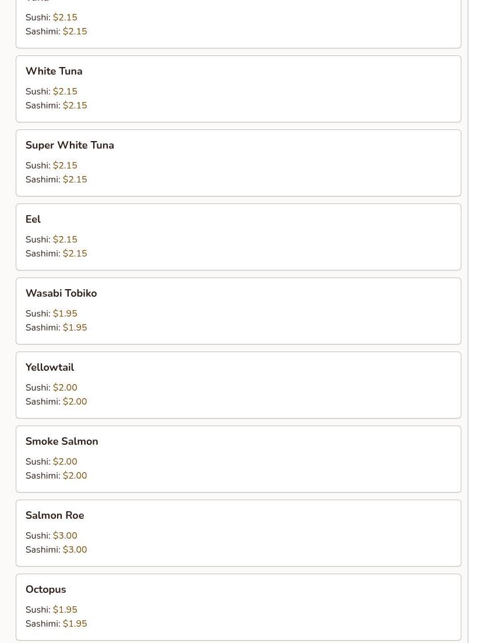Click Super White Tuna sashimi price
This screenshot has height=643, width=480.
tap(75, 180)
